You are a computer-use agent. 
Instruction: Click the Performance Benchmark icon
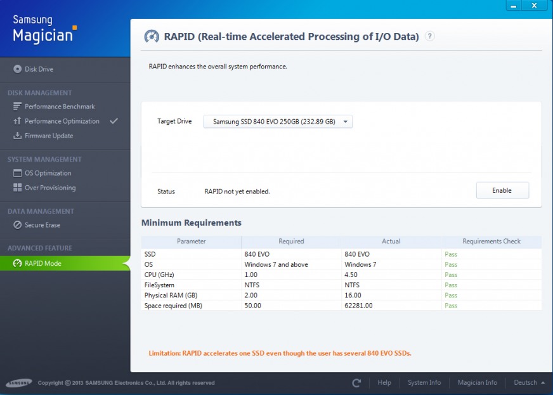[x=18, y=107]
